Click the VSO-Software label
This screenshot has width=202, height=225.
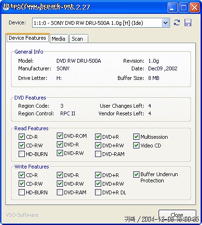pyautogui.click(x=22, y=215)
